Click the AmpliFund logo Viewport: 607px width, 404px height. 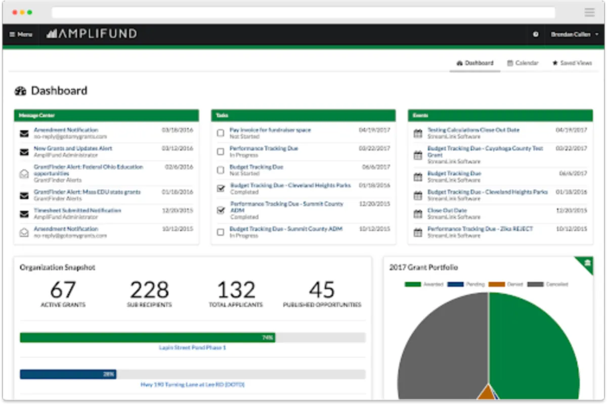click(x=92, y=34)
